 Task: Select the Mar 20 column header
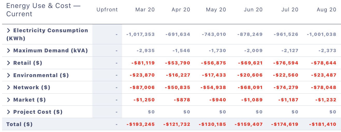coord(145,10)
